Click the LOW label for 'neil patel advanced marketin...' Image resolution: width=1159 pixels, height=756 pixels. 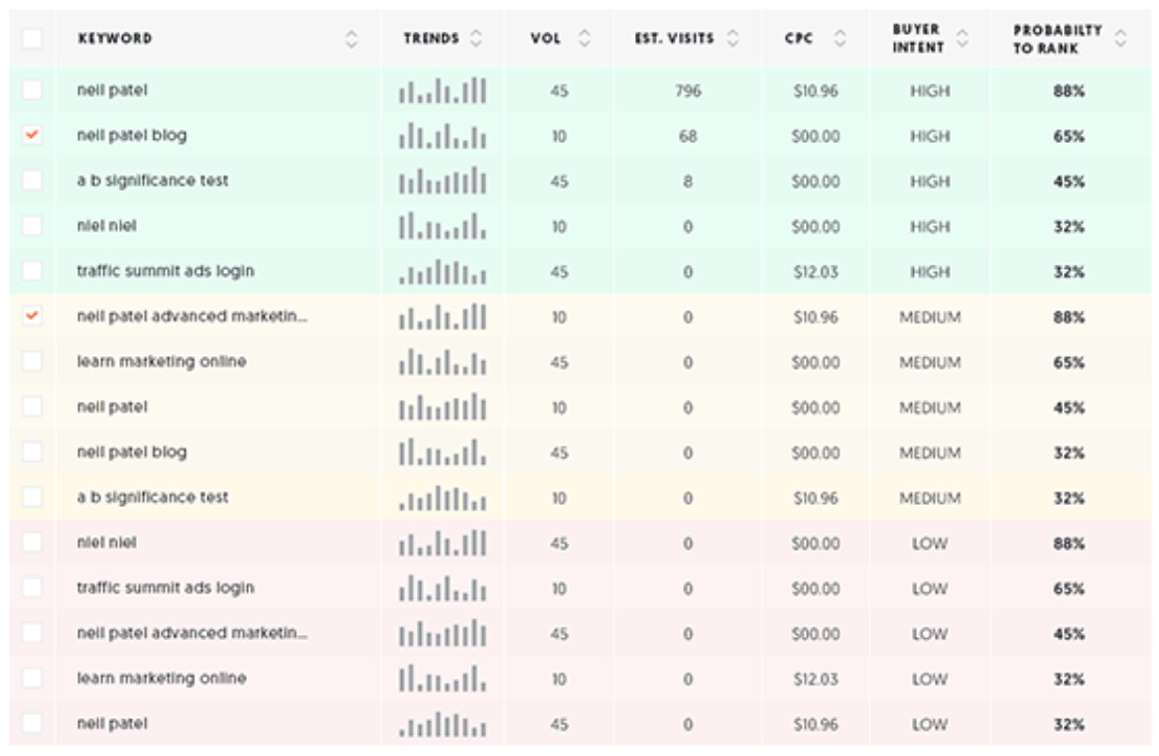[930, 634]
